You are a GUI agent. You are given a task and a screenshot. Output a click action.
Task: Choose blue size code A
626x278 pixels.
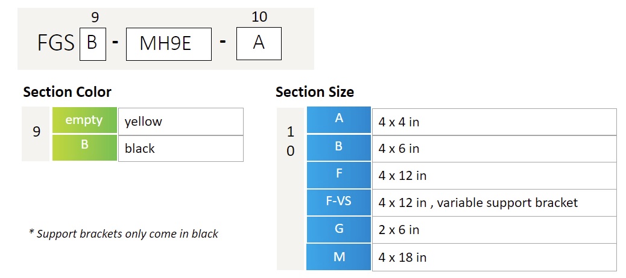338,120
